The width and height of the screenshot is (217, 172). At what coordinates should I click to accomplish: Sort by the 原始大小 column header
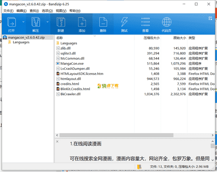tap(179, 38)
